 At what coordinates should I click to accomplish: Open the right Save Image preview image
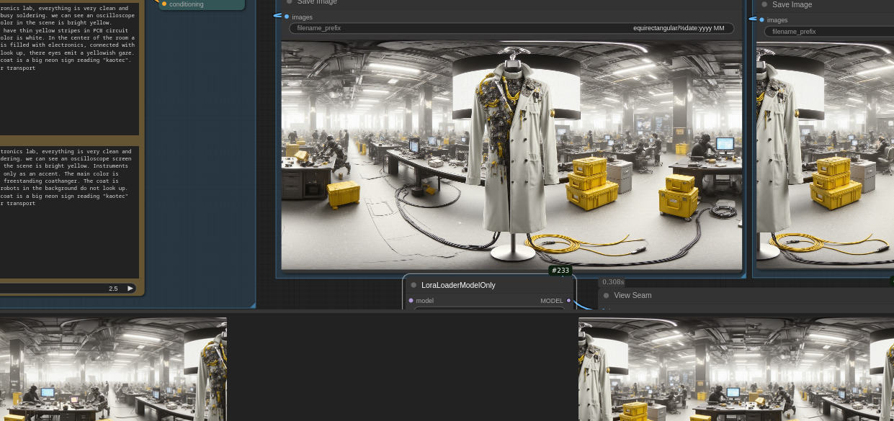(825, 155)
